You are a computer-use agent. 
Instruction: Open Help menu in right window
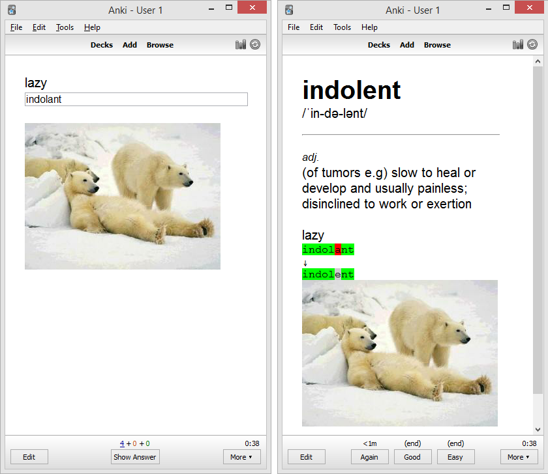click(369, 27)
